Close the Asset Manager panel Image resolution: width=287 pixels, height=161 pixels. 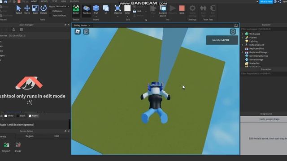pos(69,25)
